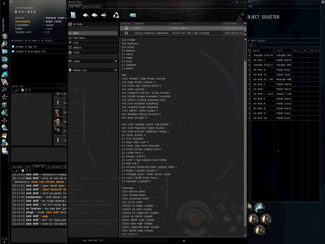Open the Sent Items folder
The width and height of the screenshot is (325, 244).
click(93, 38)
